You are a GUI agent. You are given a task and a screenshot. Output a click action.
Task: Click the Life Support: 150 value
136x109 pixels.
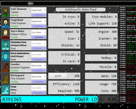click(103, 24)
